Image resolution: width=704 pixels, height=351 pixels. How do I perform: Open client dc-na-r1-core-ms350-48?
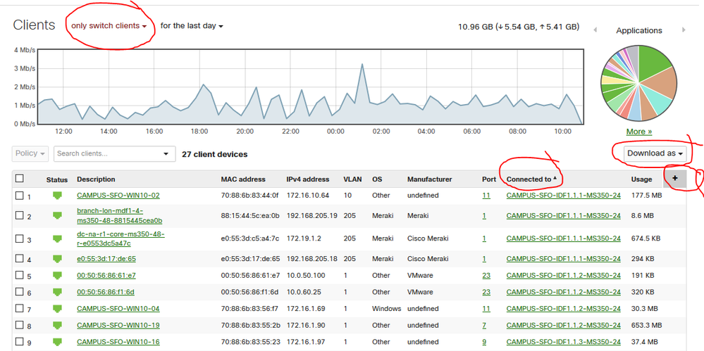click(121, 239)
